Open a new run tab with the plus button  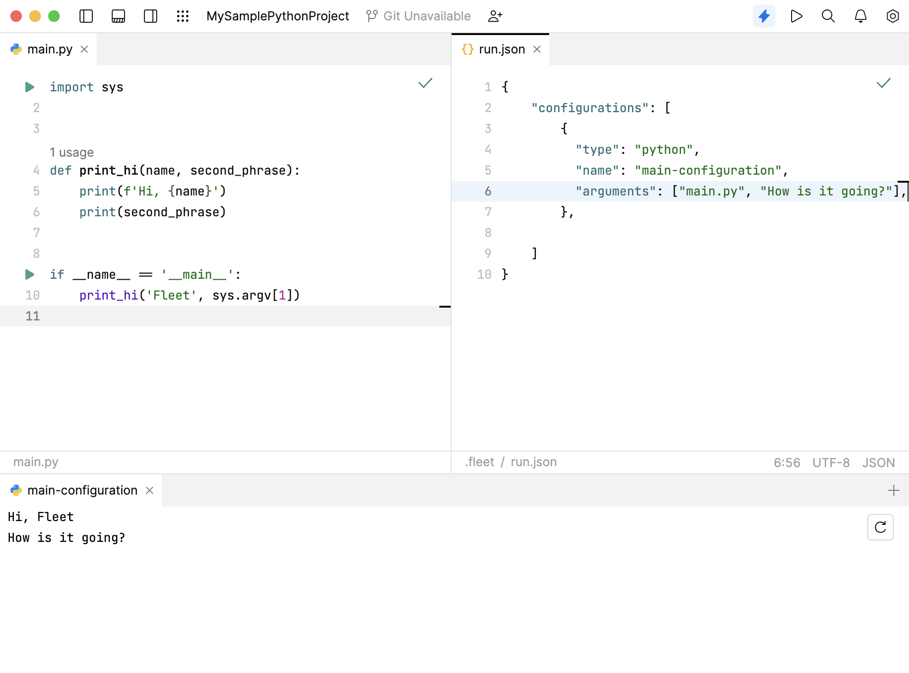(x=894, y=490)
